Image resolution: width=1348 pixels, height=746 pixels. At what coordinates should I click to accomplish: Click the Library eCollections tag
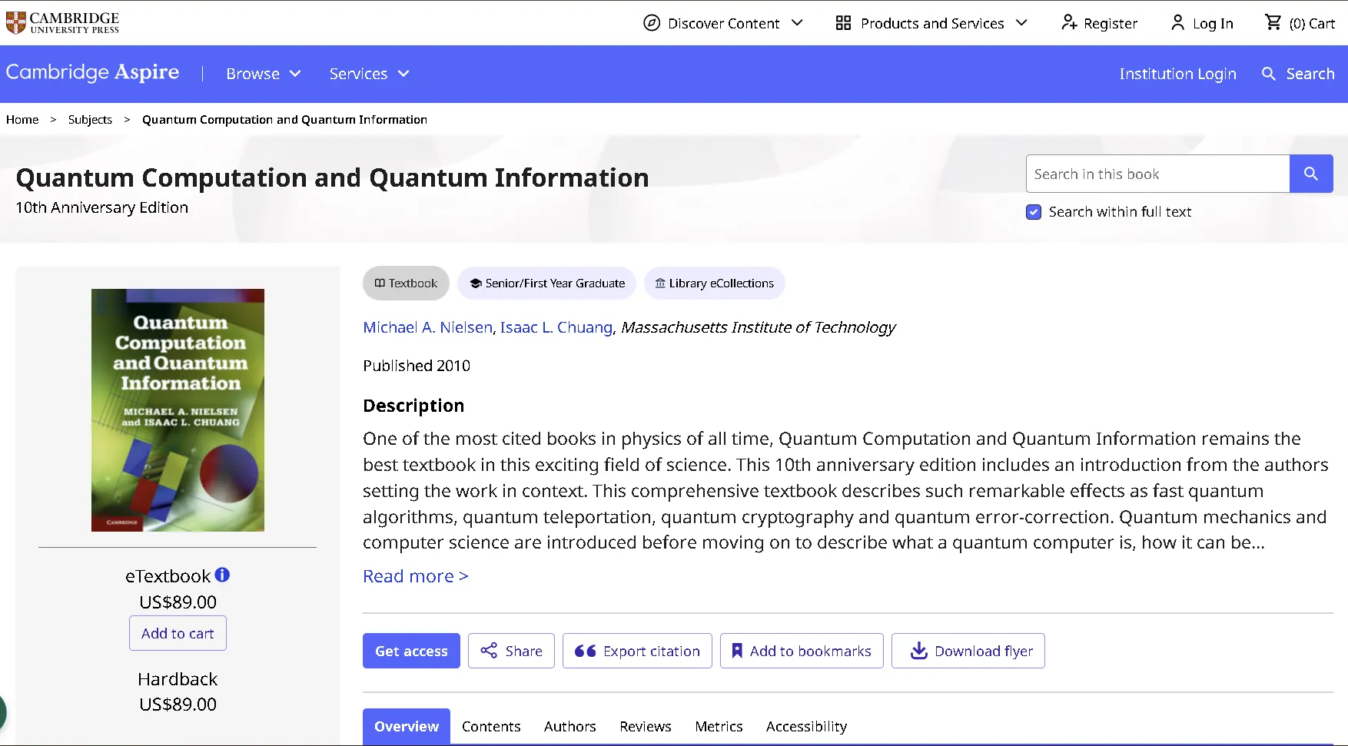713,283
